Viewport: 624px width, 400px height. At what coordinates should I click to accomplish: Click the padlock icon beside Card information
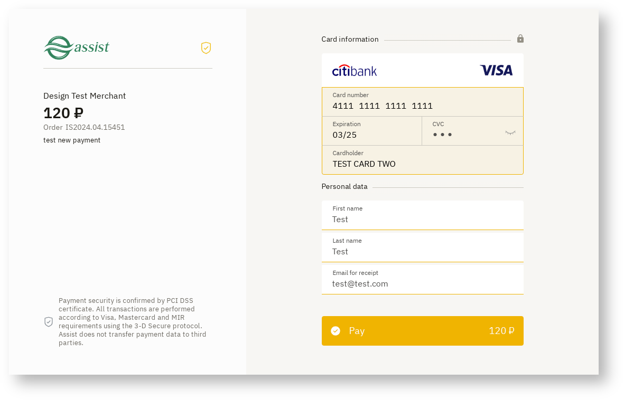click(520, 39)
